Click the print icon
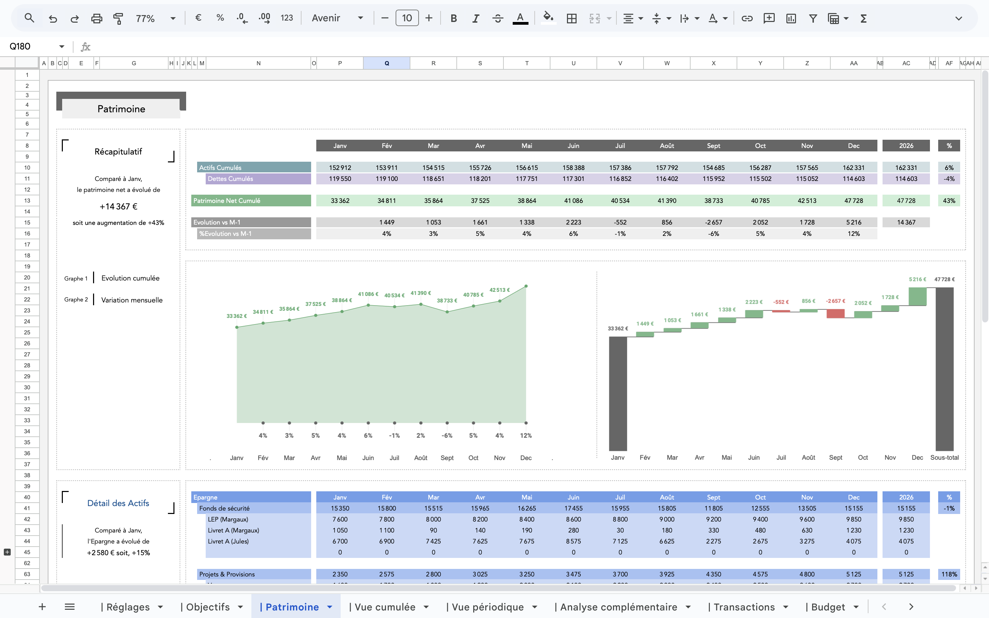 tap(96, 18)
